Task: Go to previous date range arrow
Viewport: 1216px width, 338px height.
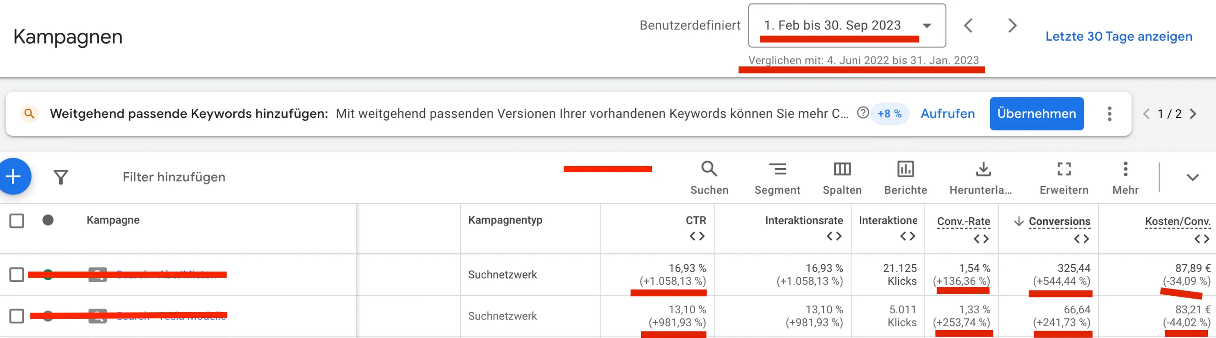Action: pyautogui.click(x=968, y=25)
